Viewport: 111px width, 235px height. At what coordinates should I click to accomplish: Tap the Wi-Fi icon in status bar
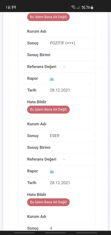(x=73, y=7)
